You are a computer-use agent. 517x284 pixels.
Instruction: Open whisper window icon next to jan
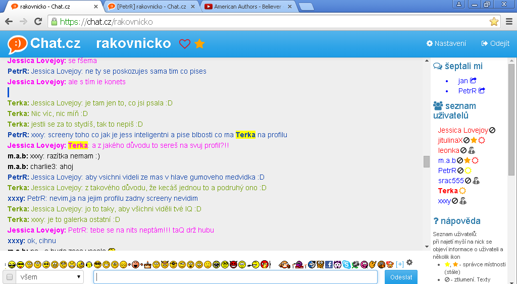(x=473, y=81)
